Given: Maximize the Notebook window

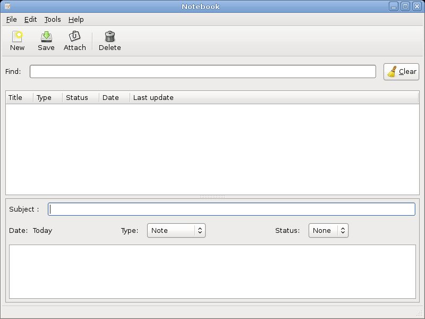Looking at the screenshot, I should coord(405,6).
